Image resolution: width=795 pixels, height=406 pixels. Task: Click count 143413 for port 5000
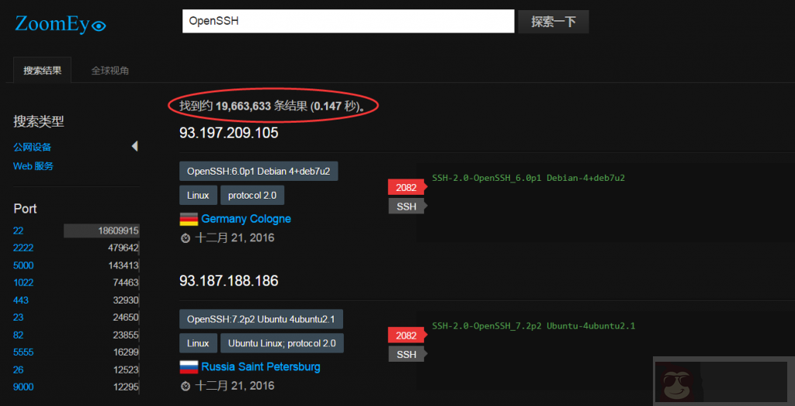pos(123,265)
